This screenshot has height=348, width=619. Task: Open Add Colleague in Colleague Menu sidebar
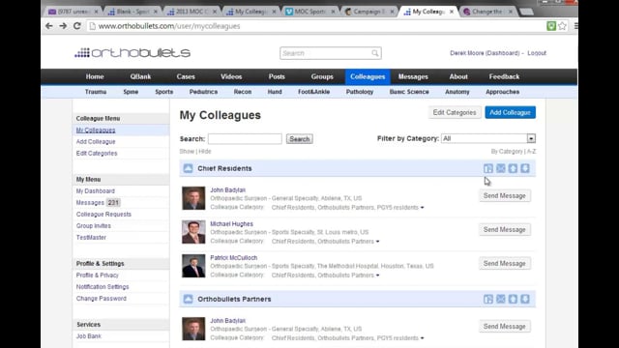tap(96, 142)
